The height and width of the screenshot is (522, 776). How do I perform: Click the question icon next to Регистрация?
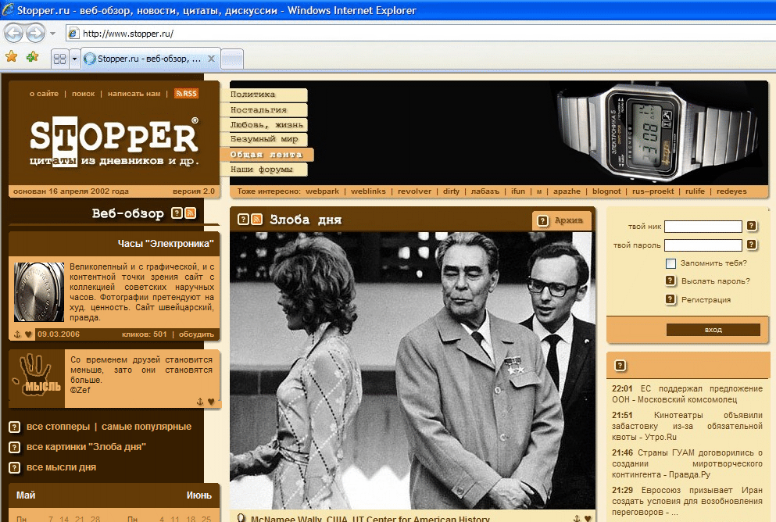(671, 299)
